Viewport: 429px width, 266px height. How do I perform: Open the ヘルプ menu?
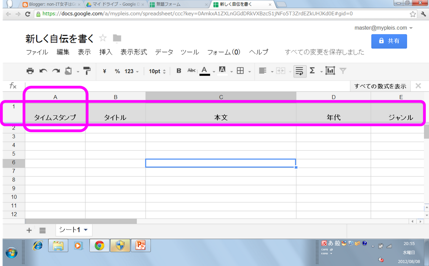pos(258,52)
